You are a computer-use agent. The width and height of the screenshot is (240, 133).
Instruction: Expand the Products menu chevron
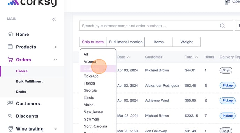click(55, 47)
